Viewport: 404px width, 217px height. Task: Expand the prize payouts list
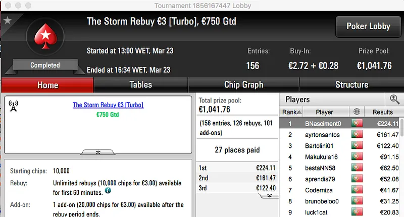click(x=270, y=195)
